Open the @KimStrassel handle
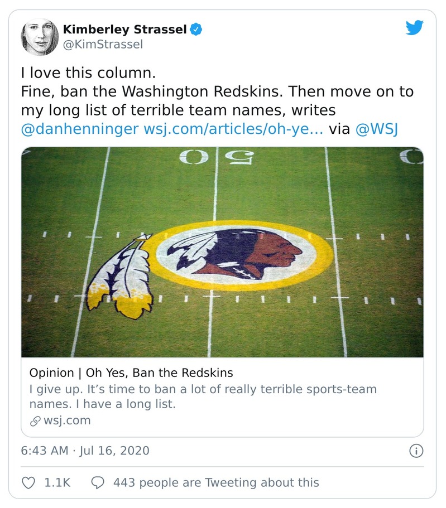The height and width of the screenshot is (508, 446). pos(103,44)
